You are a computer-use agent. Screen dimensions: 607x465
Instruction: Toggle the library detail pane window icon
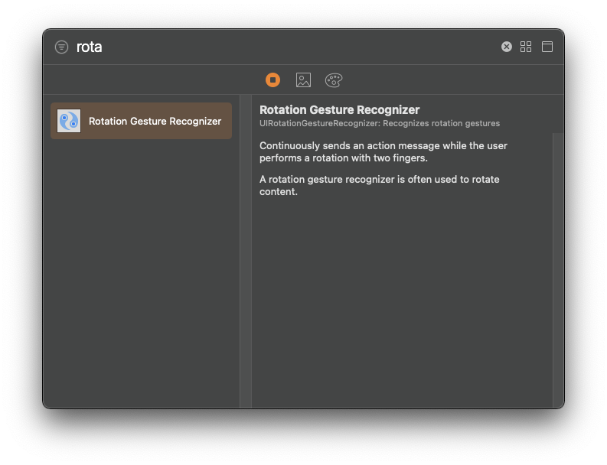tap(547, 47)
